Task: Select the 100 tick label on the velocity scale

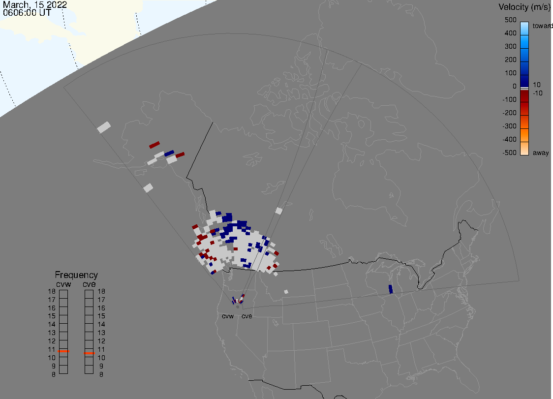Action: pyautogui.click(x=510, y=73)
